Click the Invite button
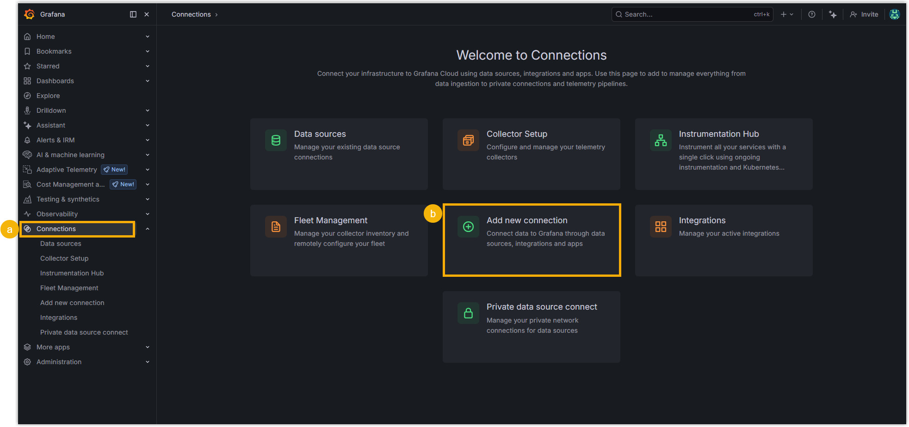 pos(864,14)
